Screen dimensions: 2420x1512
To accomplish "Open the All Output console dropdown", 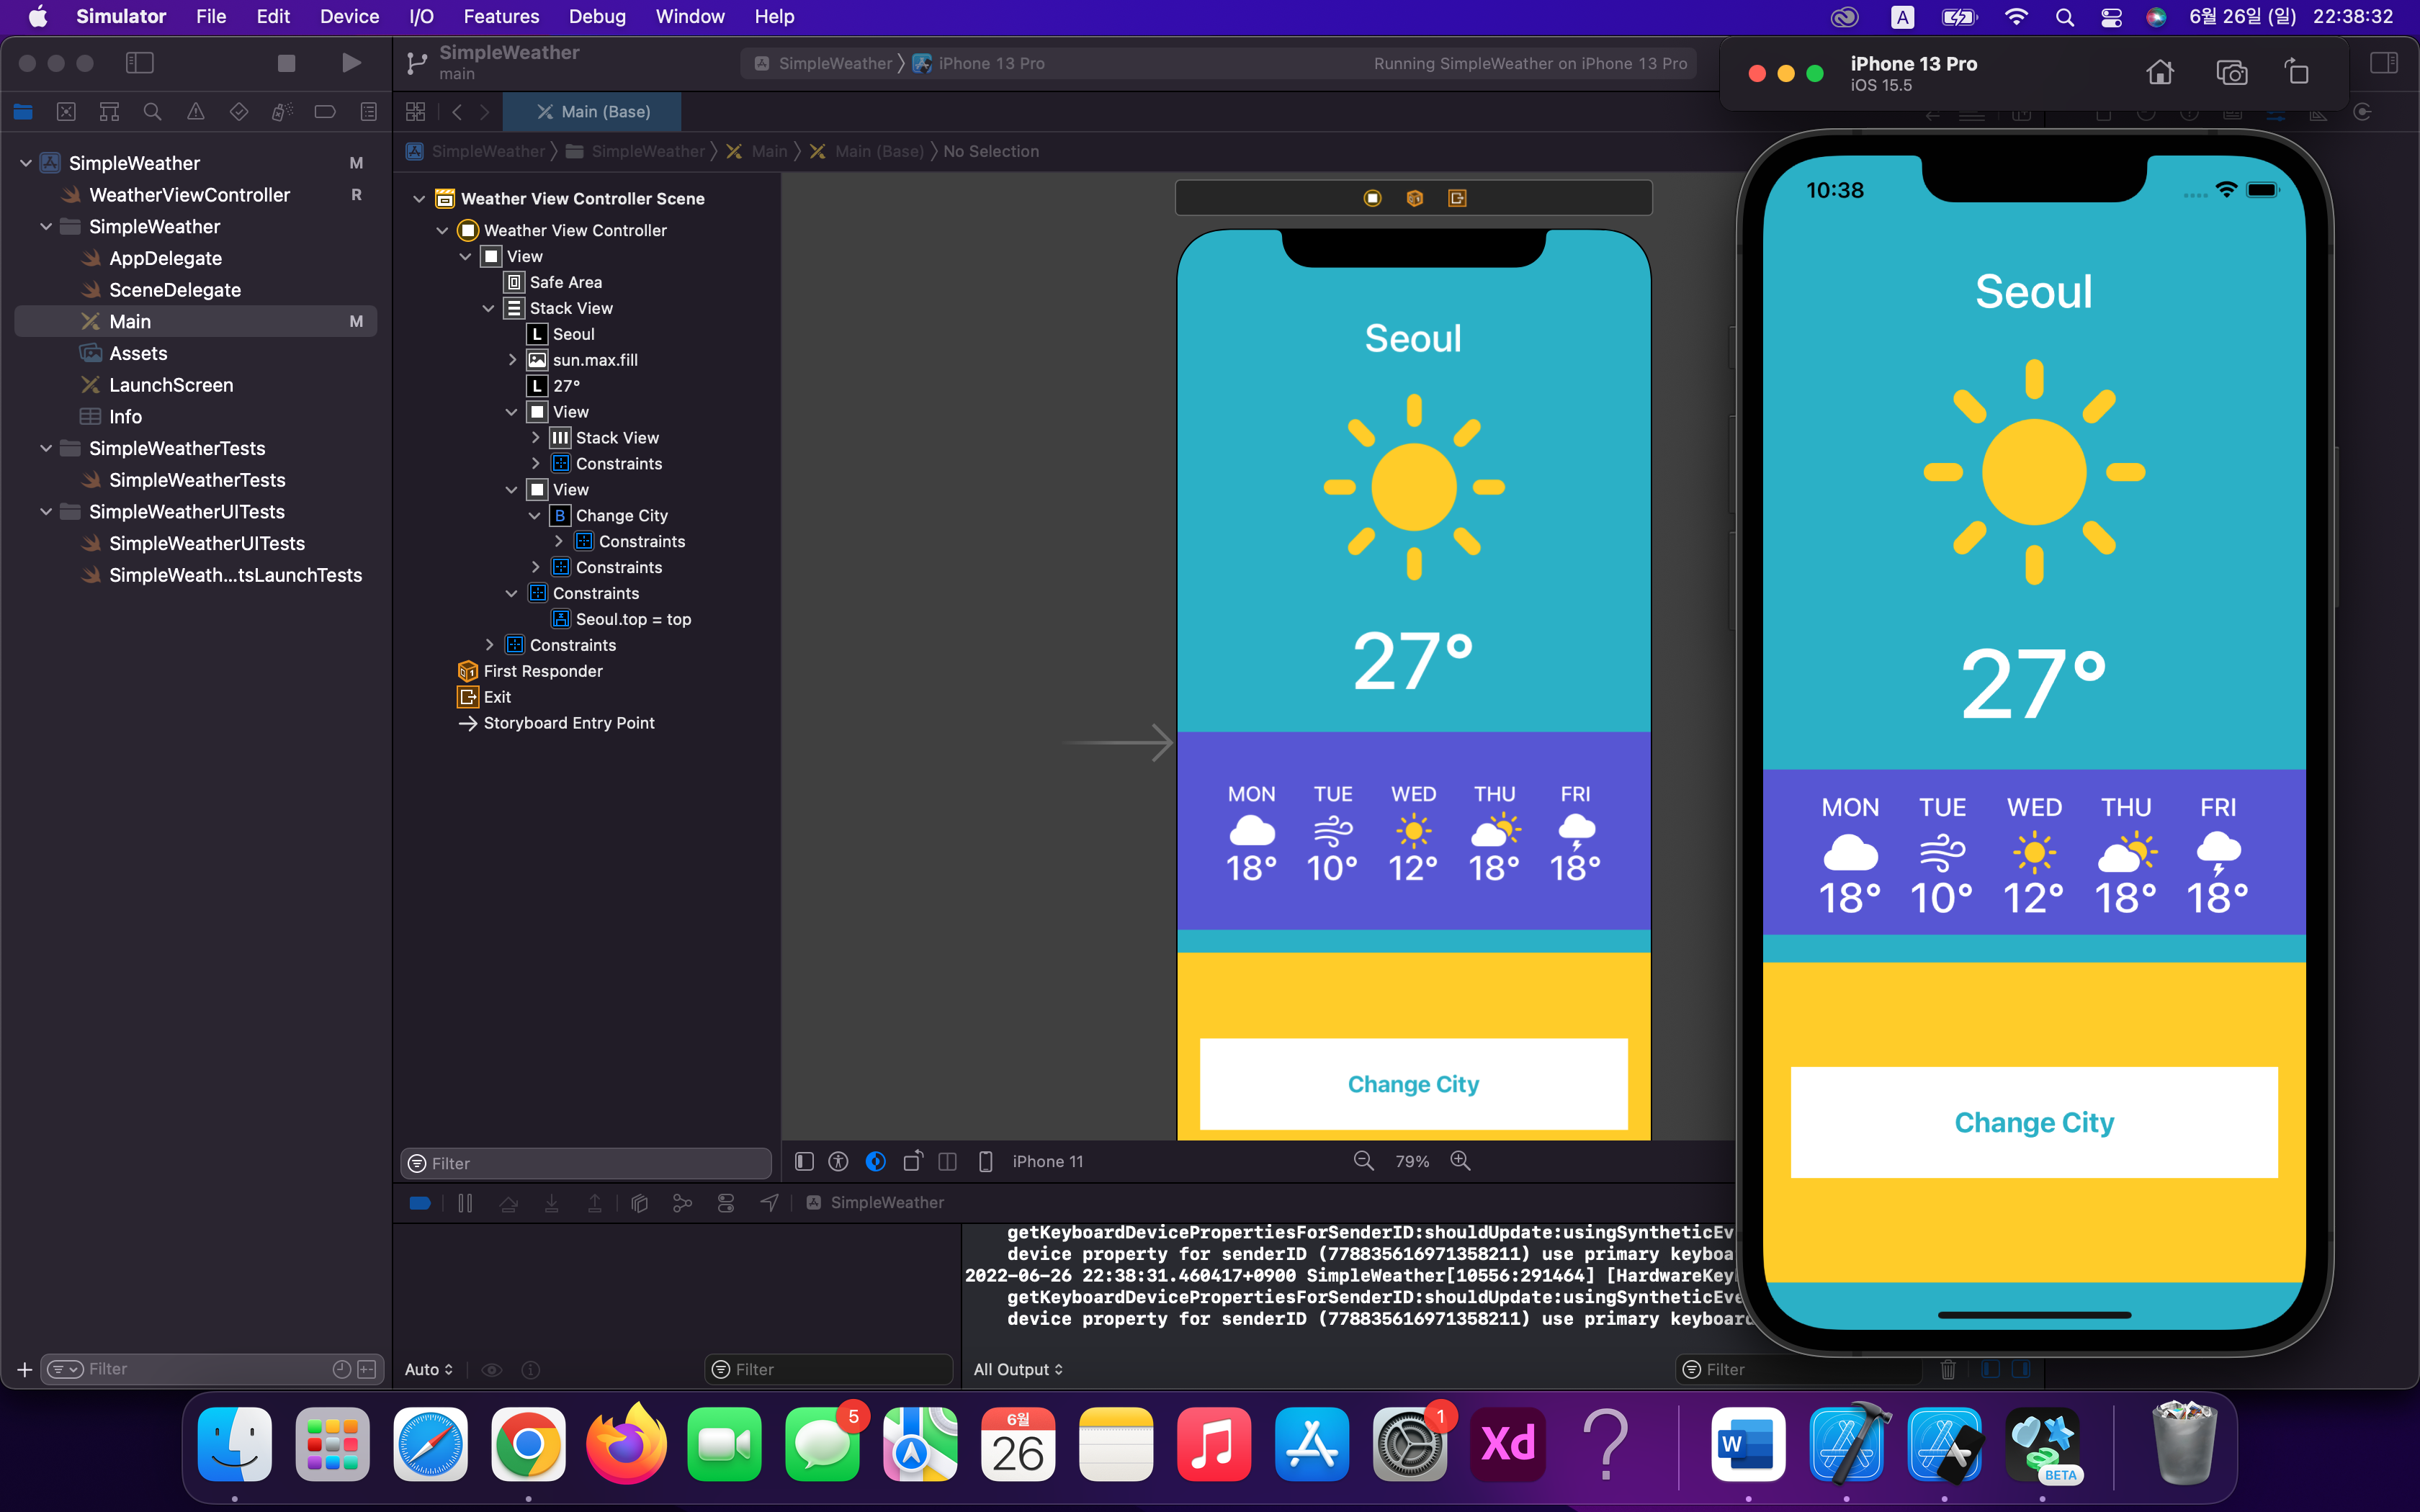I will (x=1018, y=1369).
